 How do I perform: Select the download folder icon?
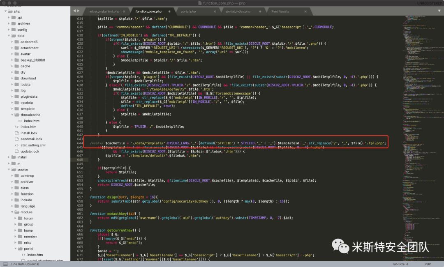pyautogui.click(x=17, y=78)
